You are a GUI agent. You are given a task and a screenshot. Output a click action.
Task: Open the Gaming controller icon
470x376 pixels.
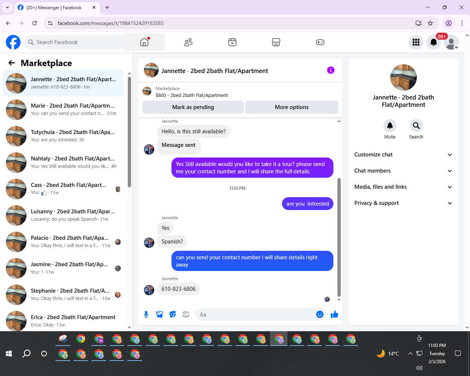pyautogui.click(x=320, y=42)
